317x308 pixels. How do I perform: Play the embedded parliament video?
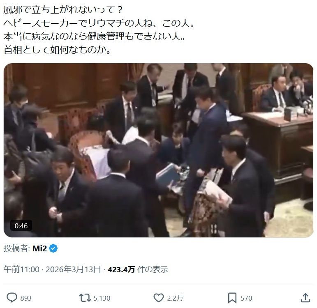159,150
